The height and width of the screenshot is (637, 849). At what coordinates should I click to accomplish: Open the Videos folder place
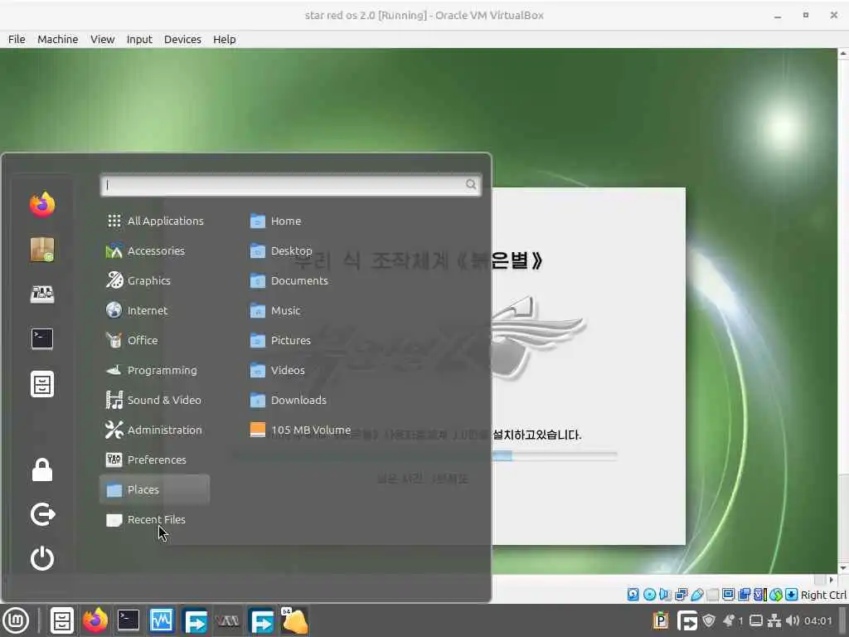point(277,371)
